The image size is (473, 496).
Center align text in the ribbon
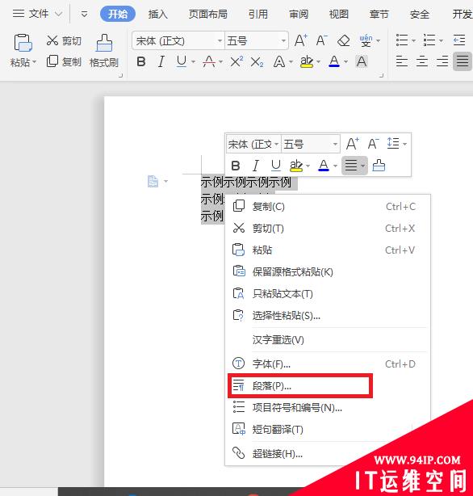click(422, 61)
